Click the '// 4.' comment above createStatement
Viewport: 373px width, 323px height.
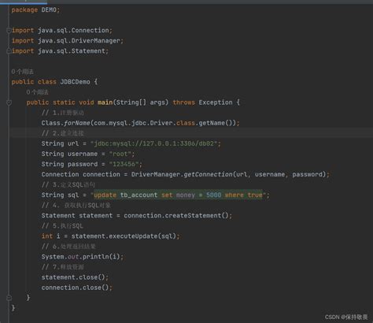(76, 206)
